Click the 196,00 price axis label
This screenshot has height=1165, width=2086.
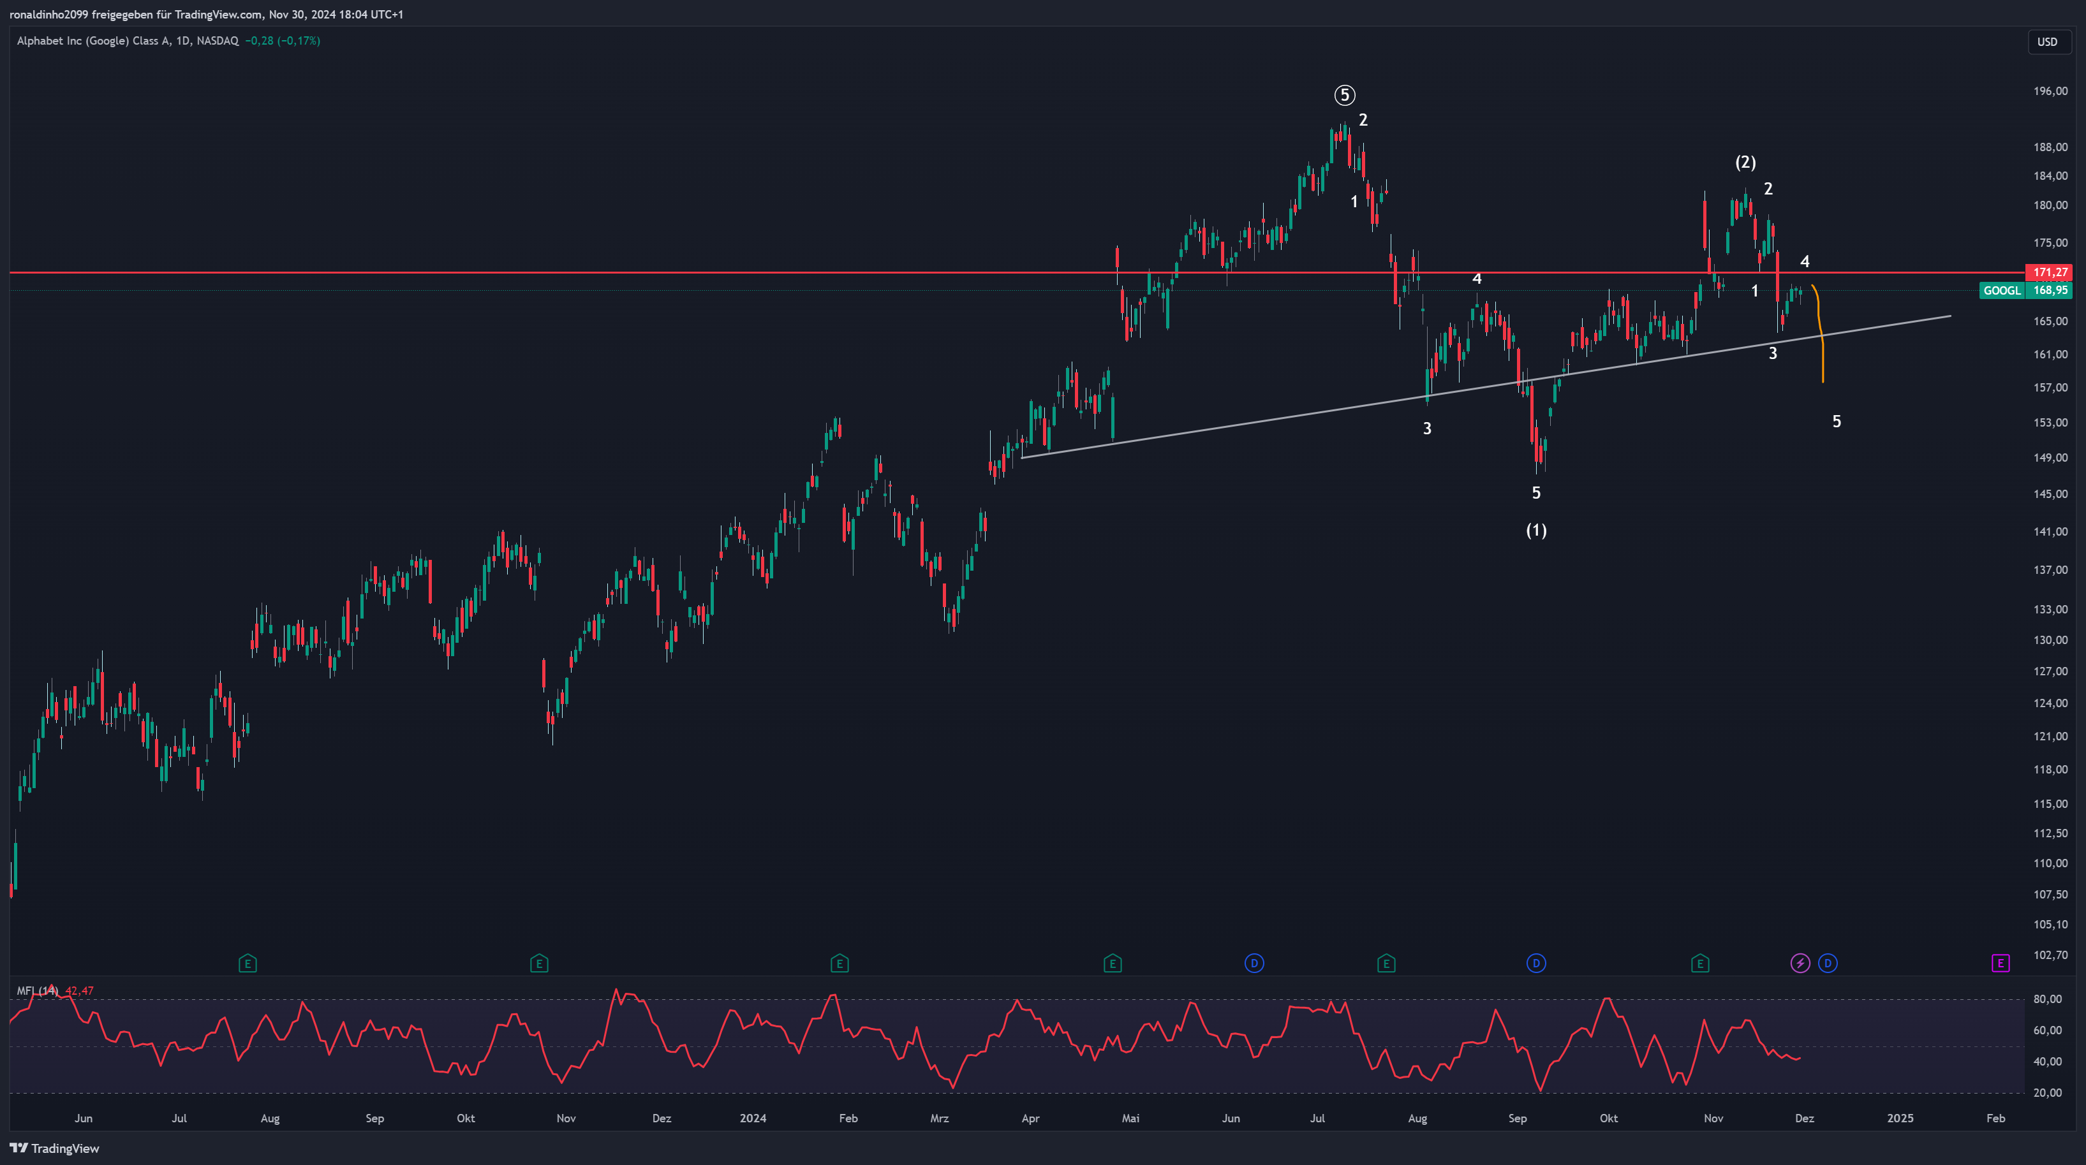pyautogui.click(x=2050, y=91)
